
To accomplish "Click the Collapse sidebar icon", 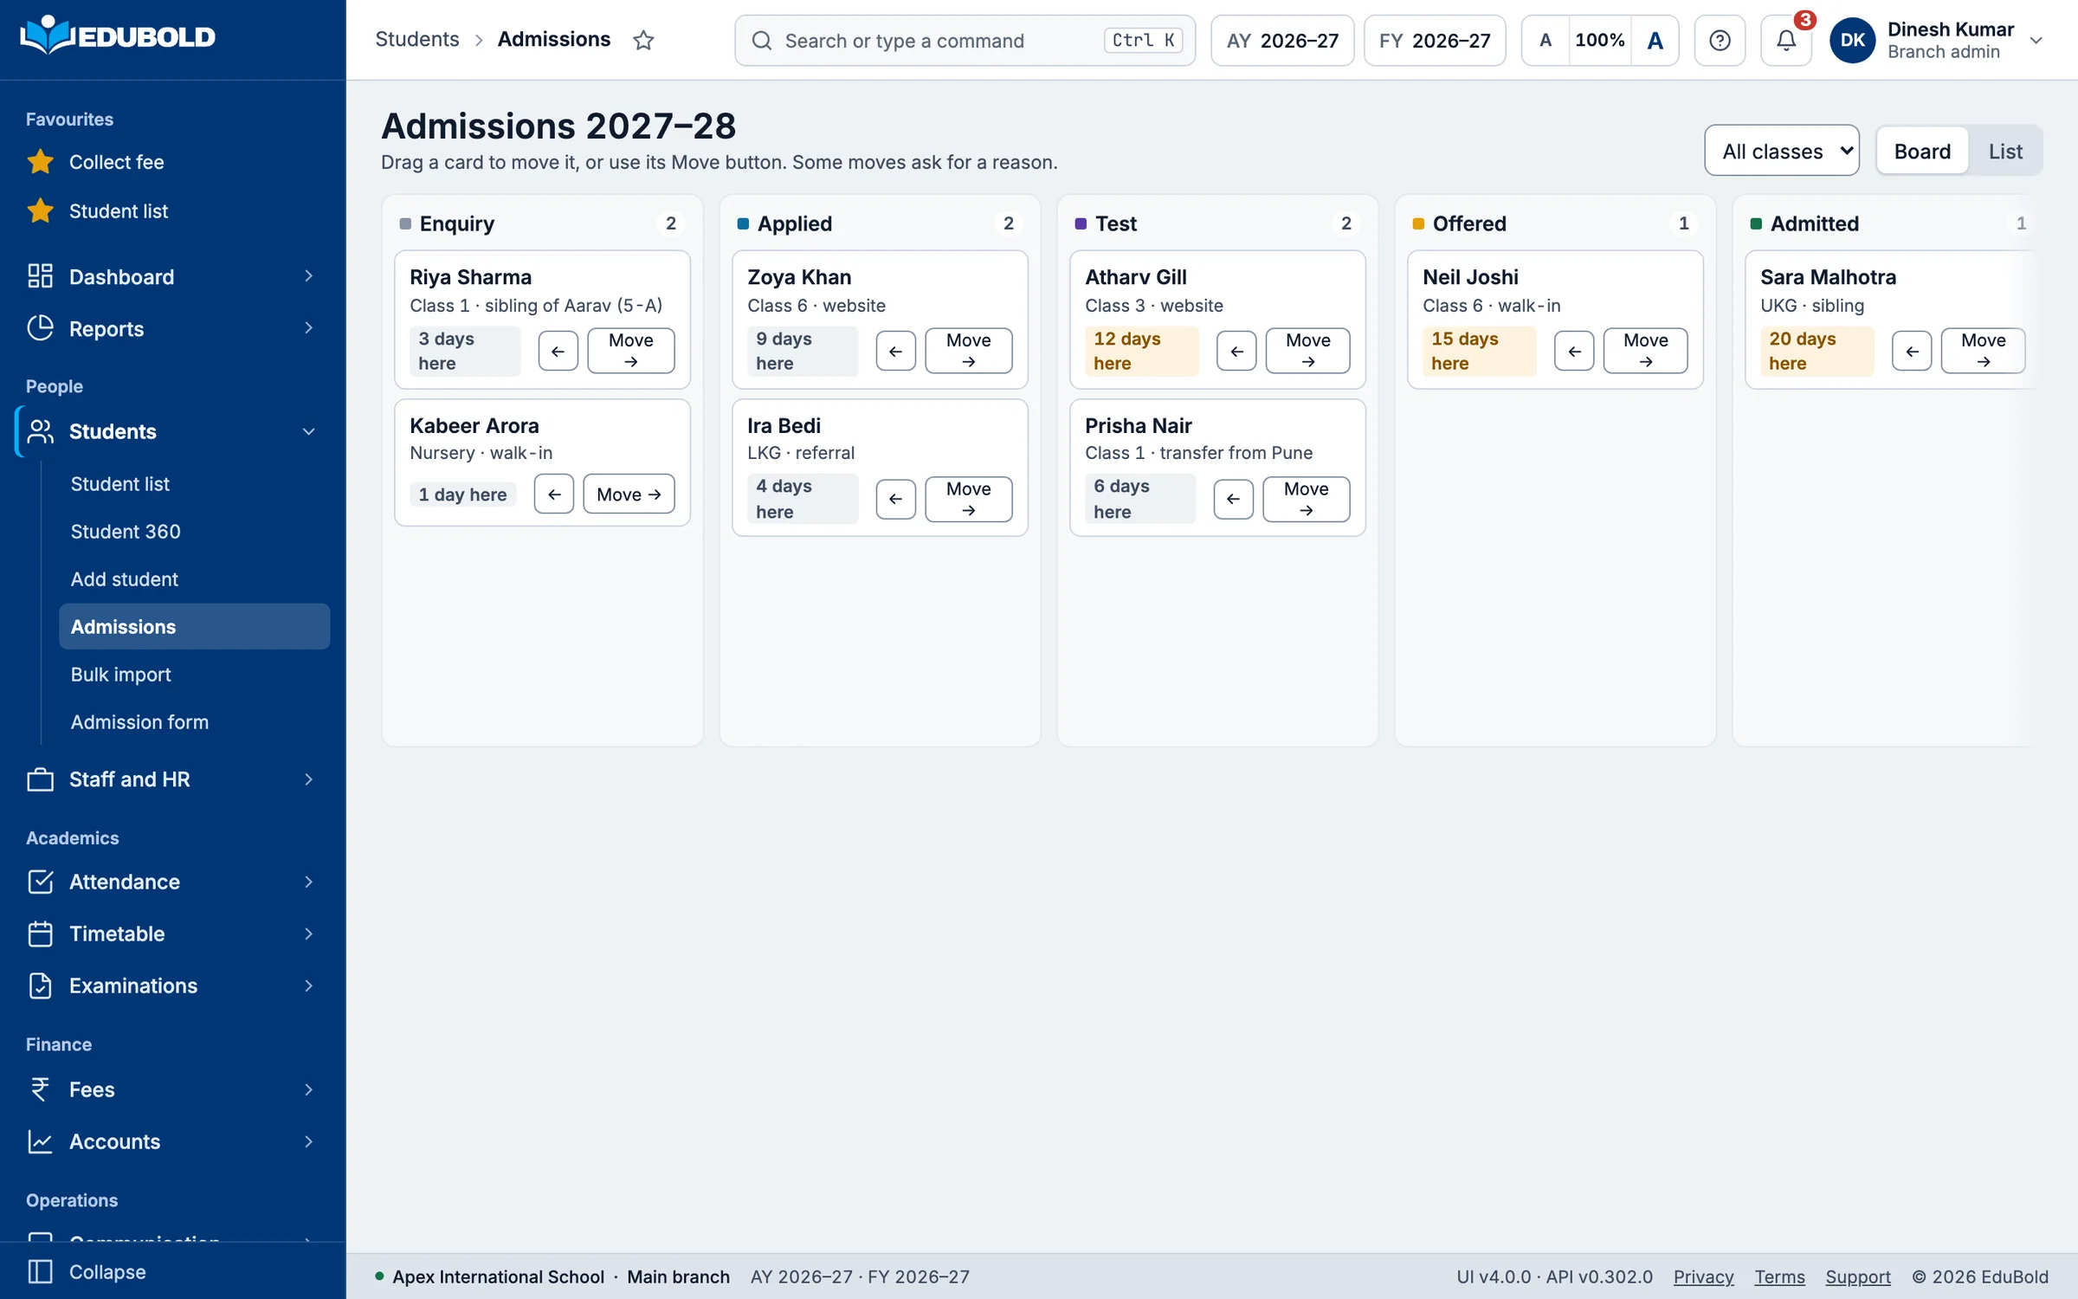I will [x=40, y=1271].
